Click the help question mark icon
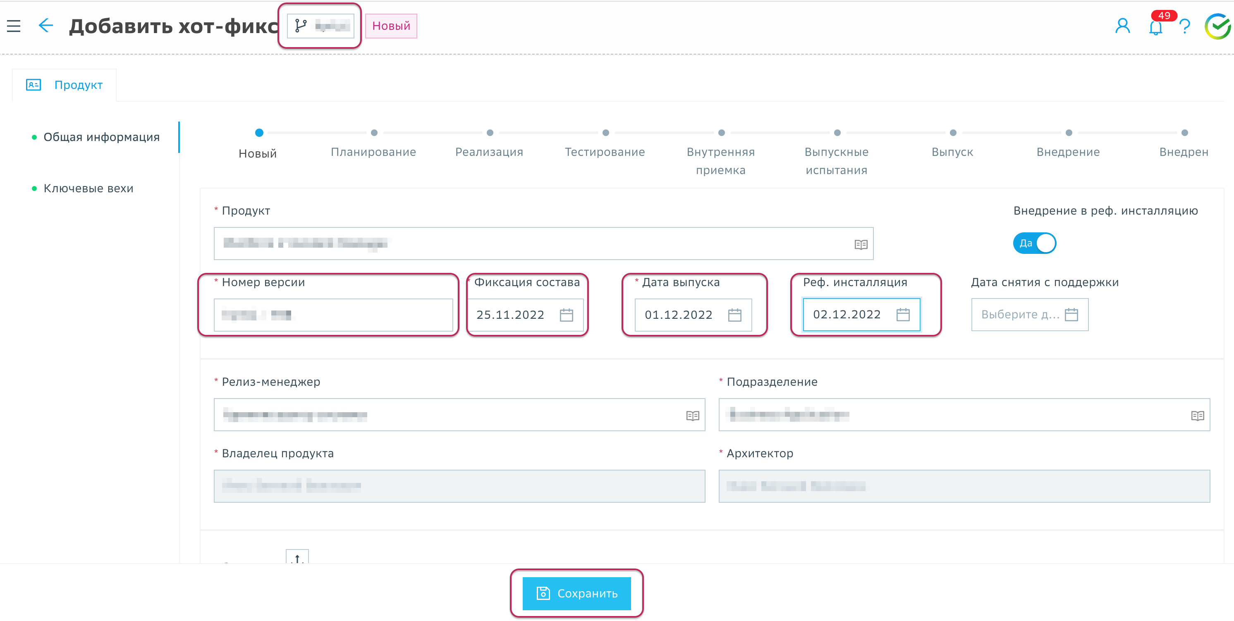Image resolution: width=1234 pixels, height=621 pixels. [x=1185, y=26]
